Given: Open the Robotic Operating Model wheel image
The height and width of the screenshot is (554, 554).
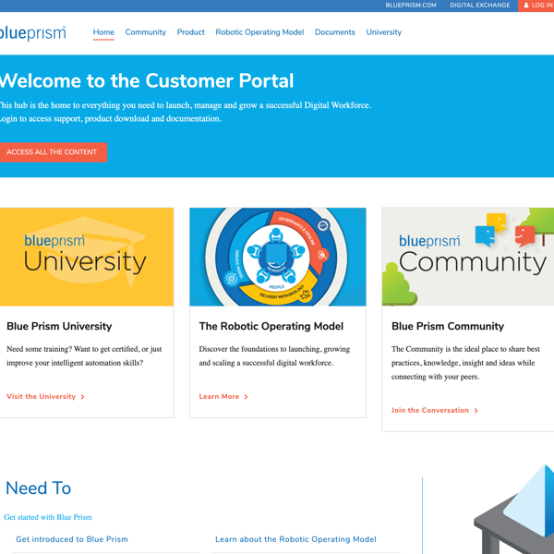Looking at the screenshot, I should point(277,257).
